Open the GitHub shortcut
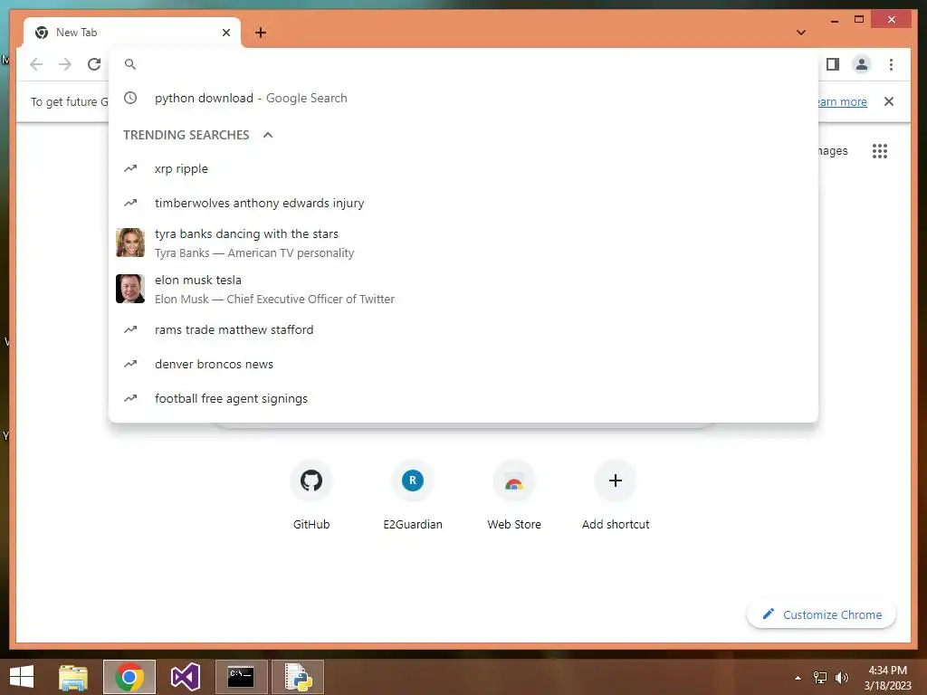927x695 pixels. point(311,495)
